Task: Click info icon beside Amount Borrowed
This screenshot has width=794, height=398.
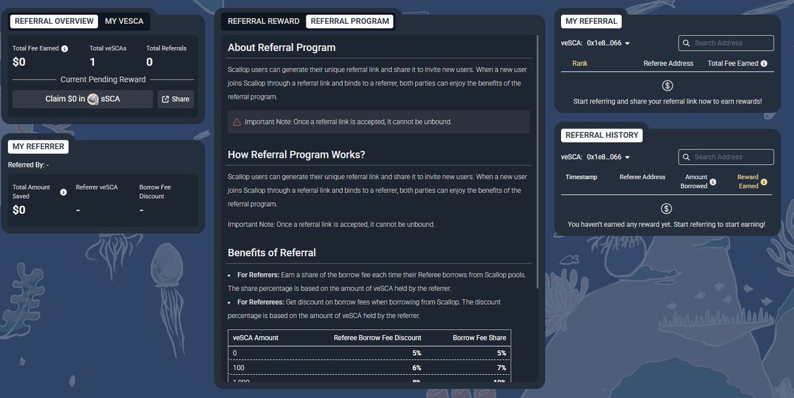Action: (x=713, y=182)
